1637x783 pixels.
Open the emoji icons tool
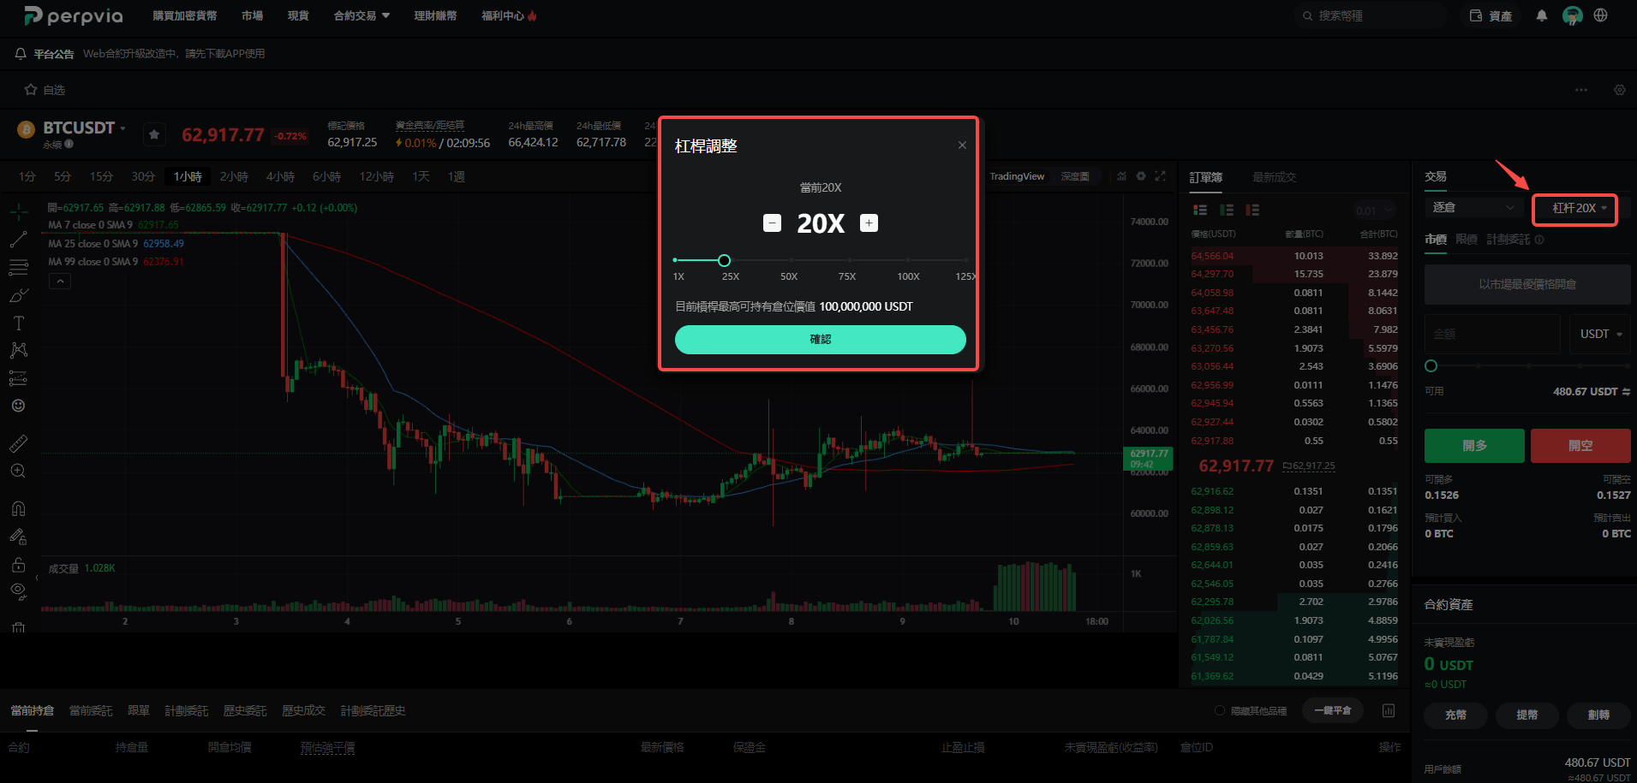tap(18, 406)
